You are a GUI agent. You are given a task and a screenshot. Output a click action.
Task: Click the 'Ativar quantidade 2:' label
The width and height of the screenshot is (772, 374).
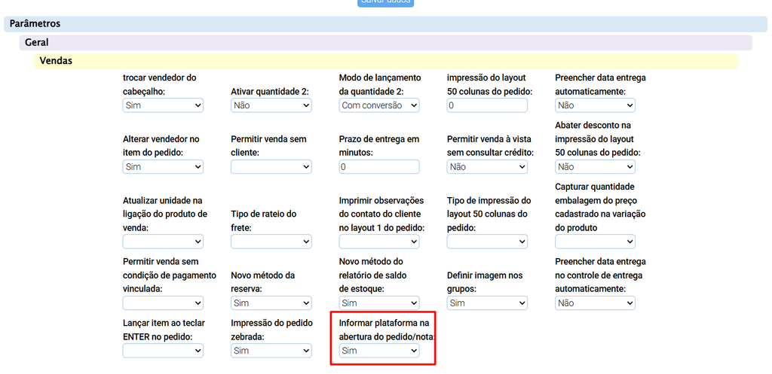pyautogui.click(x=270, y=91)
